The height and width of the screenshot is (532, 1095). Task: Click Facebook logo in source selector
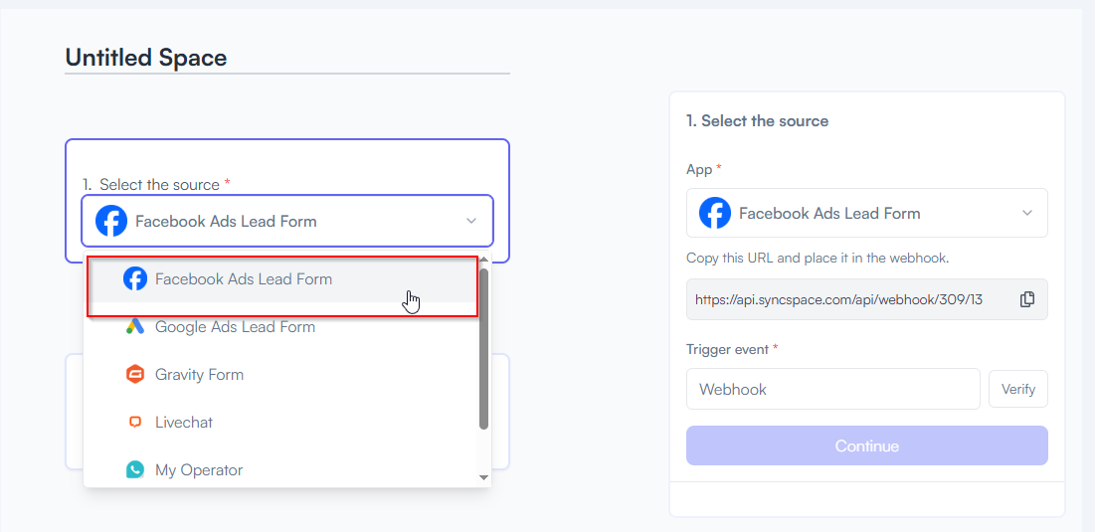111,222
